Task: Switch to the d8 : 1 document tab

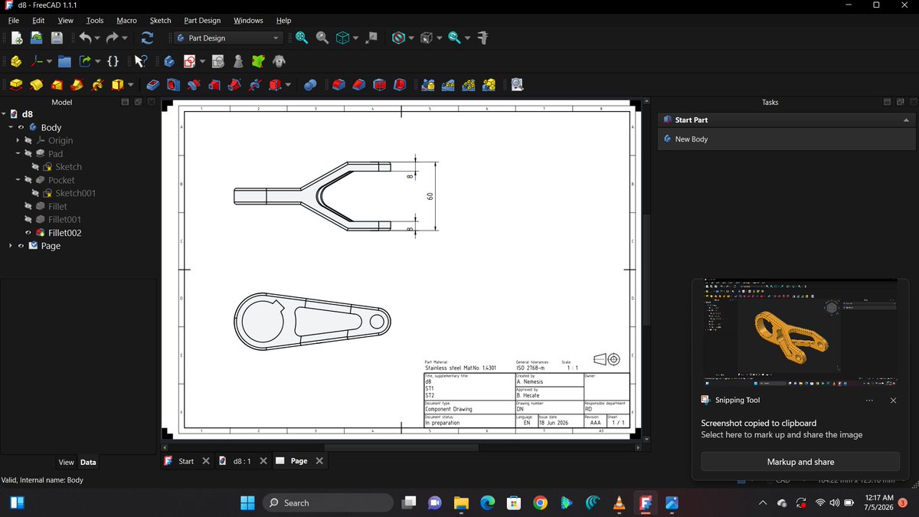Action: 242,461
